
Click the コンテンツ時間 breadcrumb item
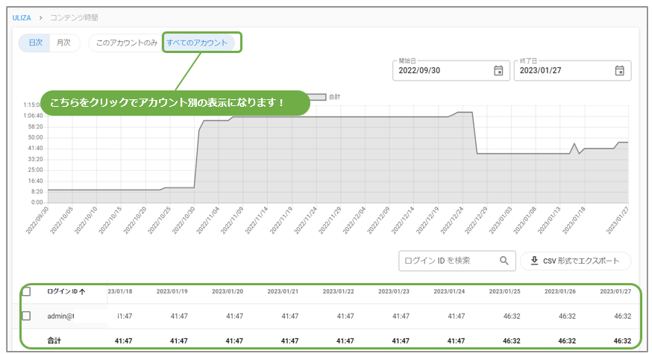click(x=73, y=16)
